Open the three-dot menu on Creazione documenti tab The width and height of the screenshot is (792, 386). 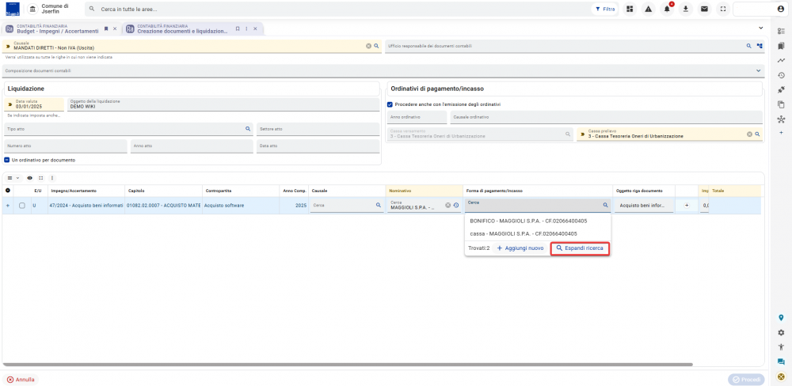(x=246, y=28)
